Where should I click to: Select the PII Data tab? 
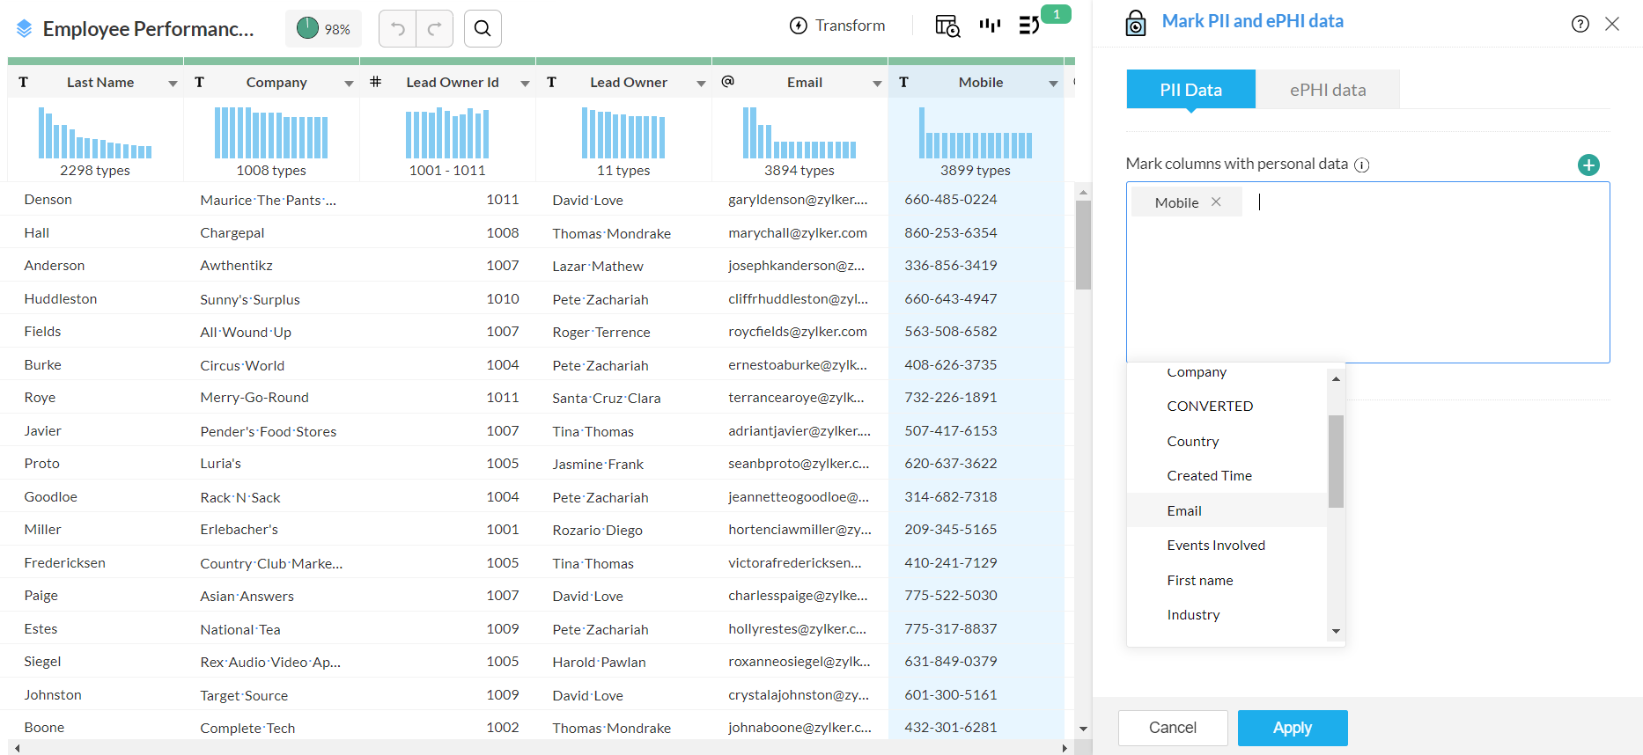coord(1190,90)
